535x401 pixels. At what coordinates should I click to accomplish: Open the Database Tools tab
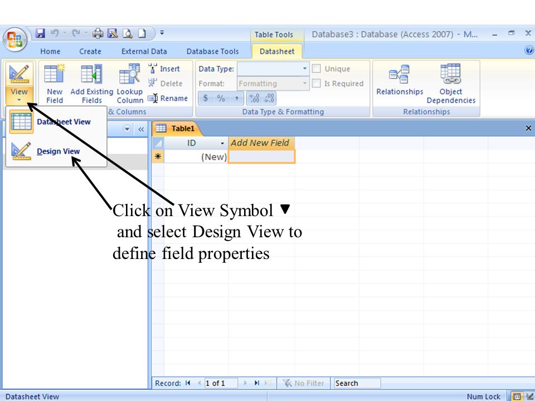click(x=212, y=51)
